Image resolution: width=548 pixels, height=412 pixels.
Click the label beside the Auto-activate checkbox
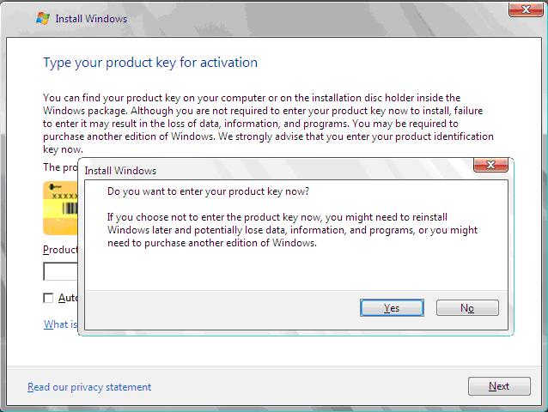click(68, 298)
